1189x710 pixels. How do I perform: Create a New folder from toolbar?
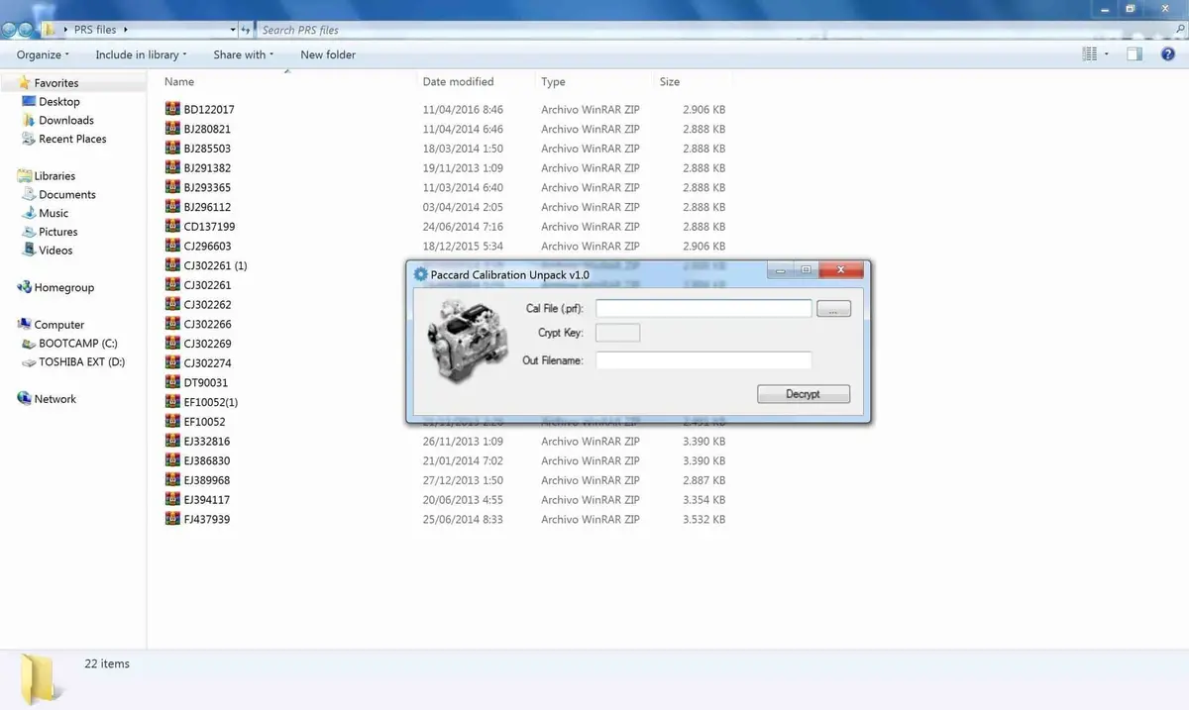[328, 55]
